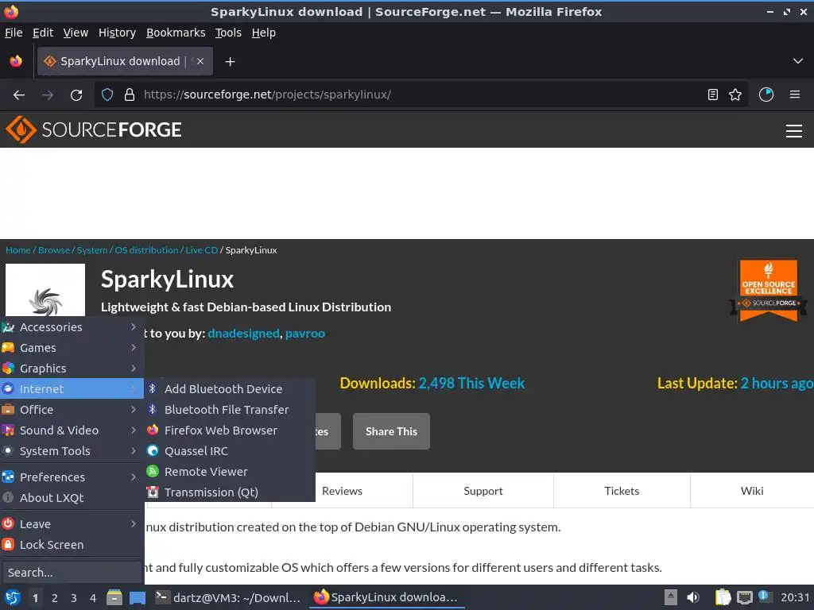Toggle reader view icon in address bar
The width and height of the screenshot is (814, 610).
click(713, 95)
